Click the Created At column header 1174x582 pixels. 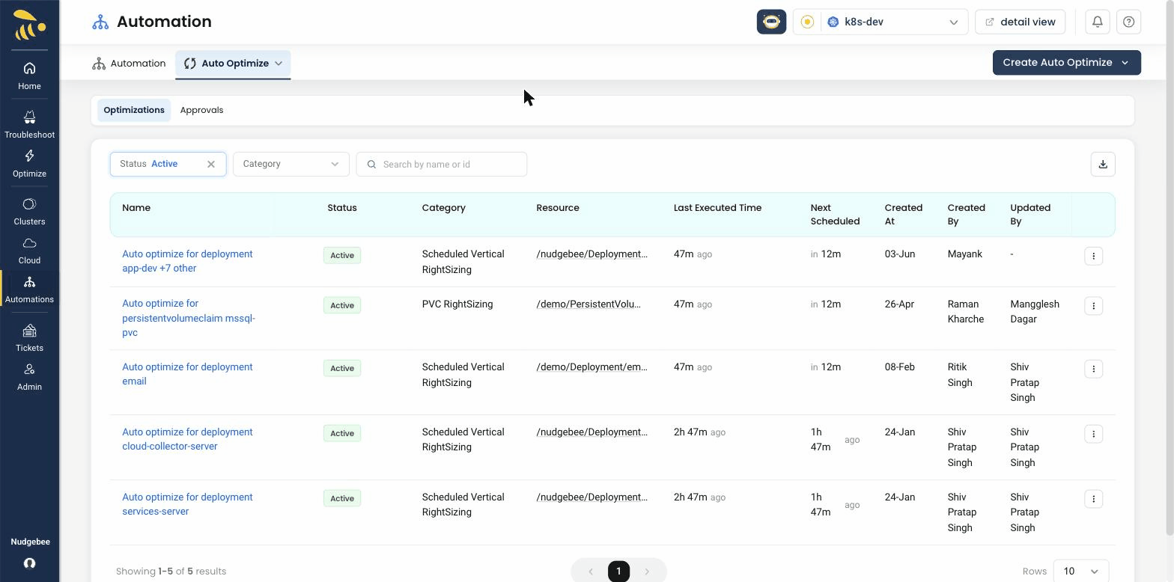[x=903, y=215]
